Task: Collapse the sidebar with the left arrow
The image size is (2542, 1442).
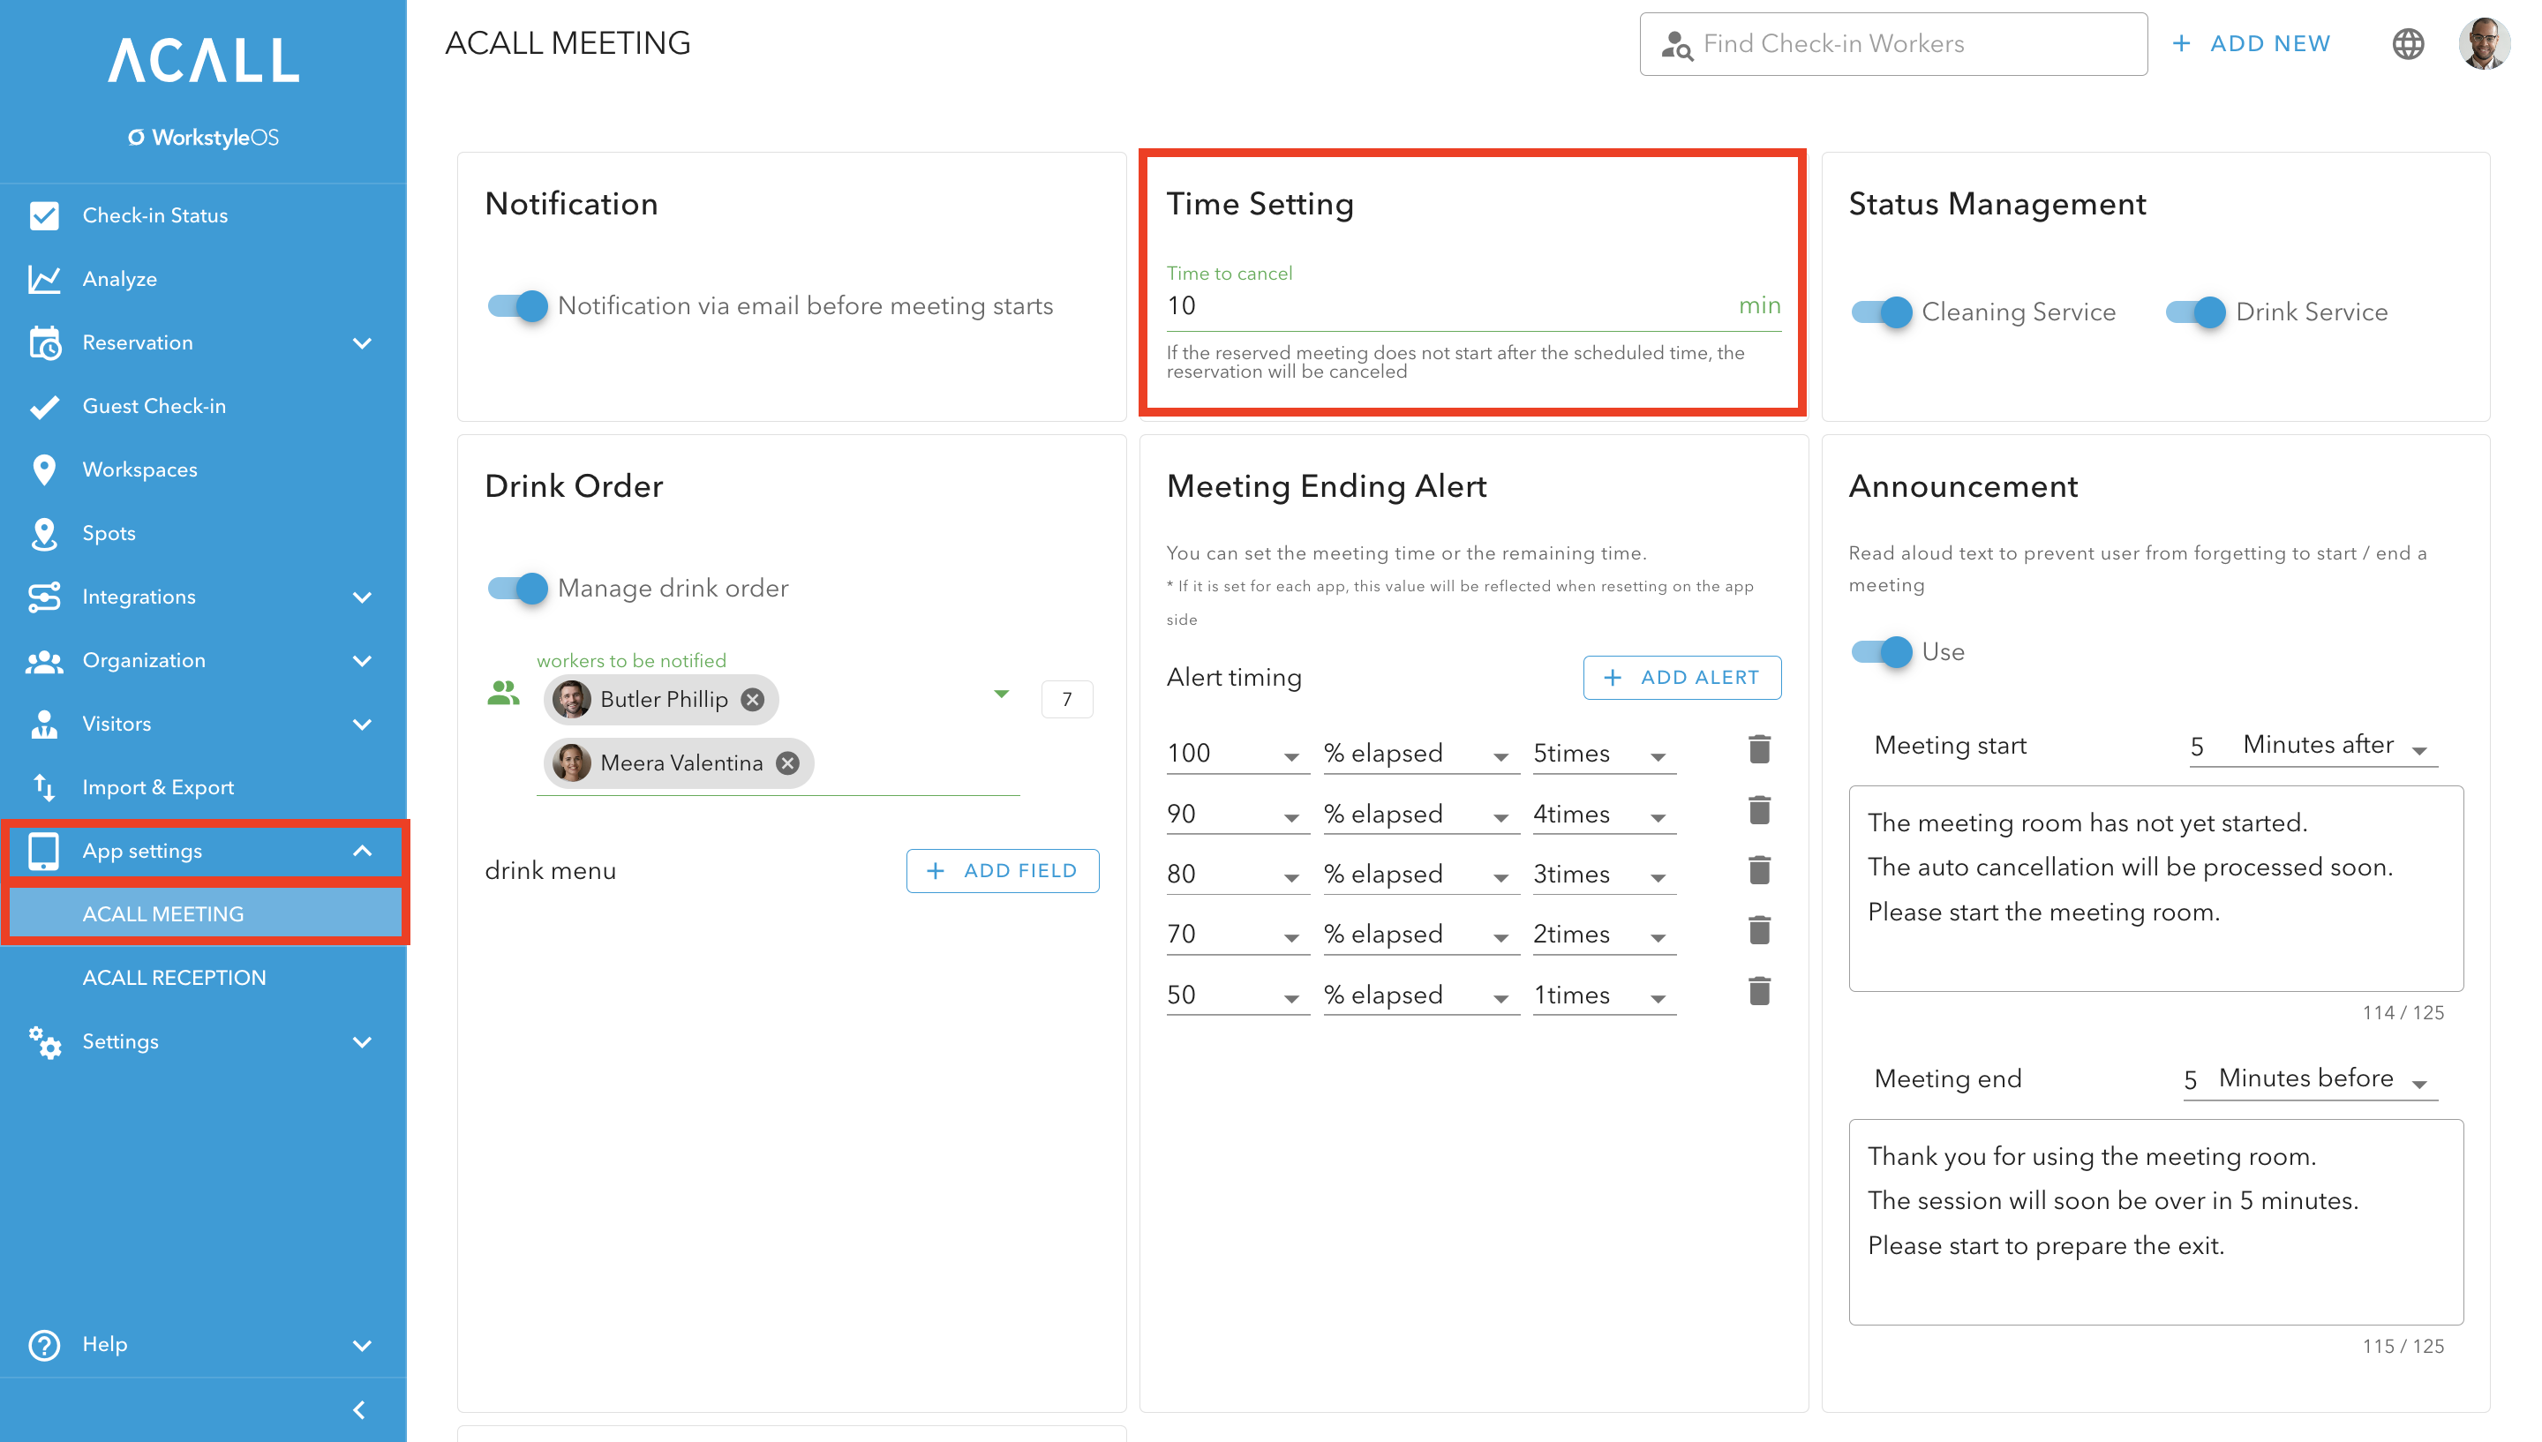Action: pyautogui.click(x=360, y=1410)
